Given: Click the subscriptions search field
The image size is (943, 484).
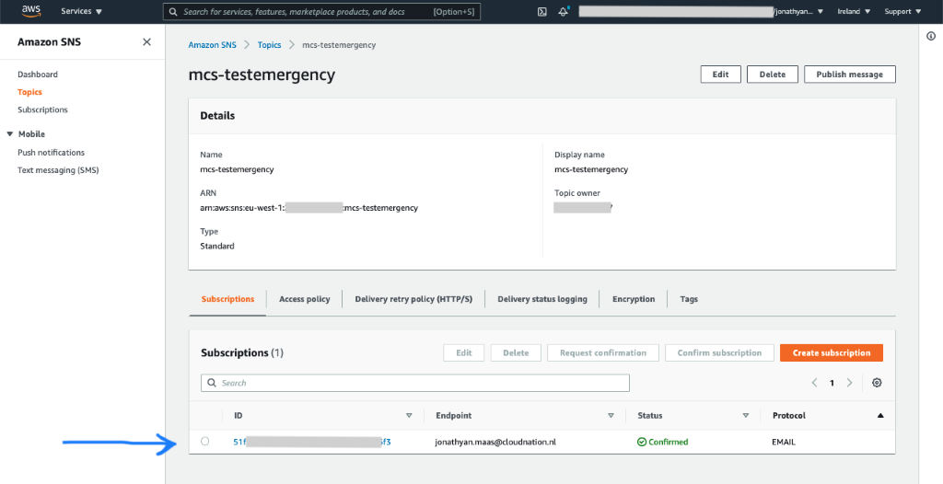Looking at the screenshot, I should [x=415, y=383].
